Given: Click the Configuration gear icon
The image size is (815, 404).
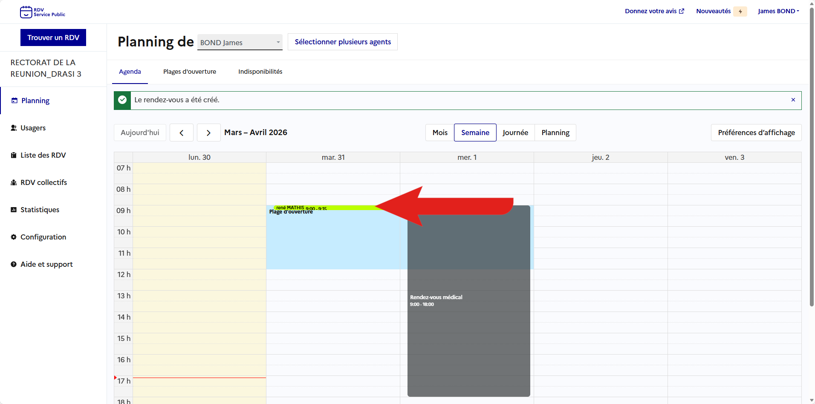Looking at the screenshot, I should tap(14, 237).
